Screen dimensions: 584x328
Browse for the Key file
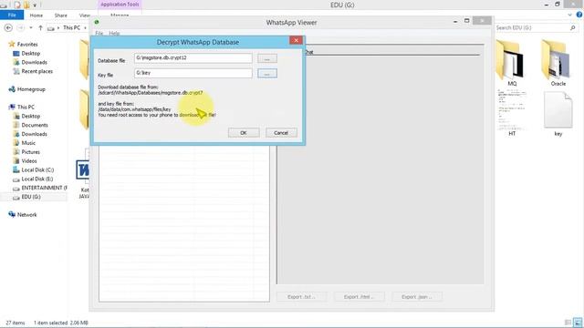coord(267,74)
